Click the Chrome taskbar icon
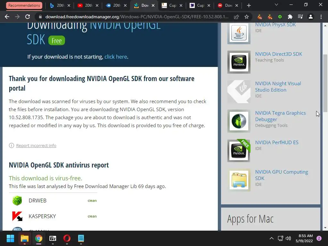The height and width of the screenshot is (246, 328). pyautogui.click(x=39, y=238)
